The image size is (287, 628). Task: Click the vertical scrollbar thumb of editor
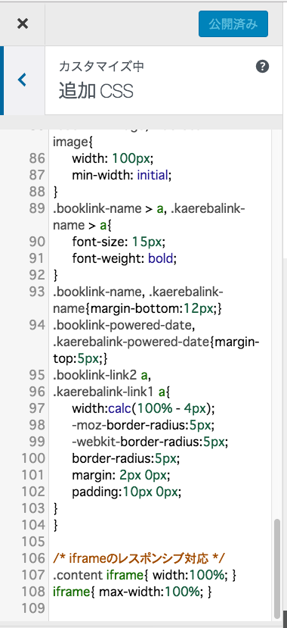pos(277,568)
